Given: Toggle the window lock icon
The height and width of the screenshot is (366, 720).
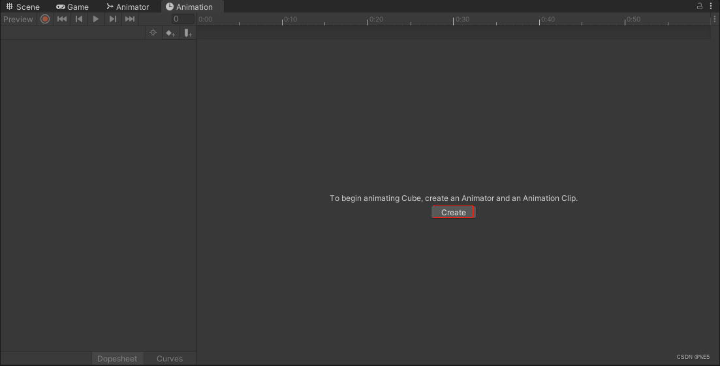Looking at the screenshot, I should click(x=699, y=6).
